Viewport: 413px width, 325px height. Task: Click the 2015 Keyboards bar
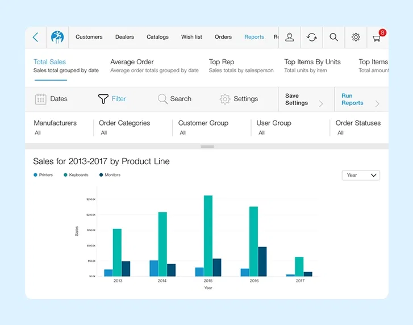point(208,235)
